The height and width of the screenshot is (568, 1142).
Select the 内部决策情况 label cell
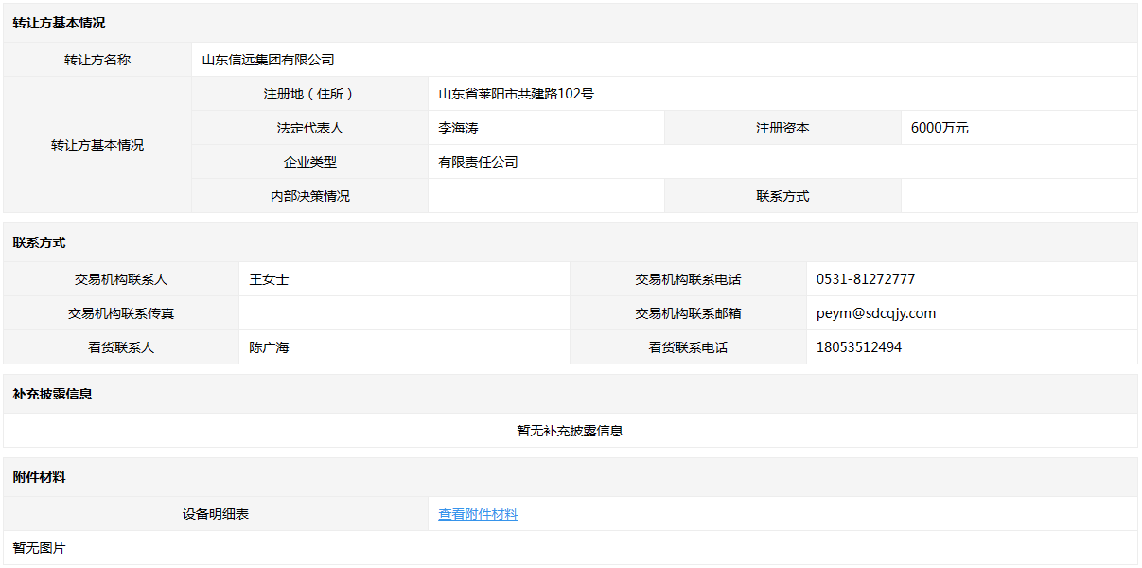point(309,196)
